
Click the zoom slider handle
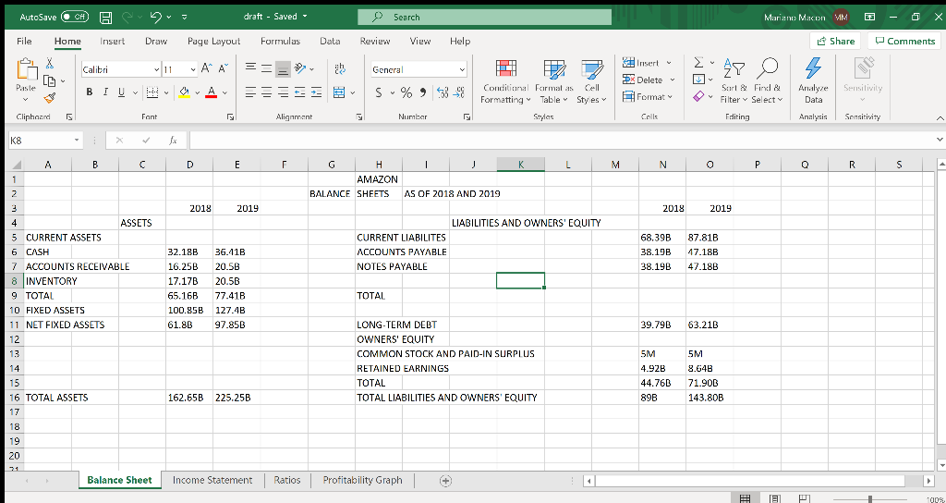tap(870, 498)
